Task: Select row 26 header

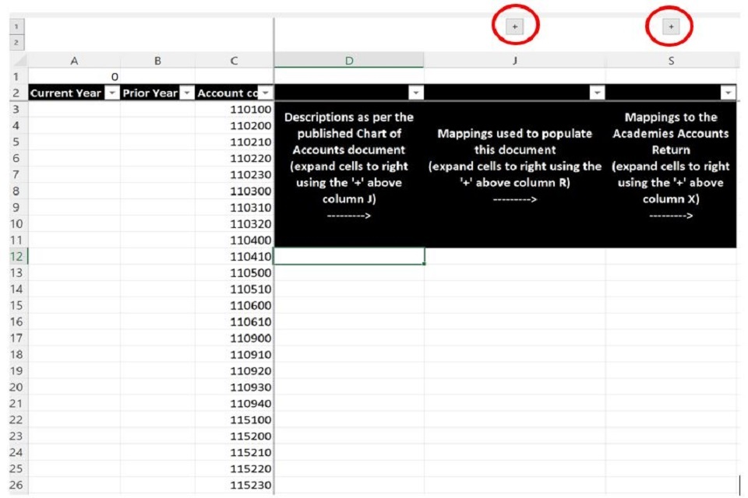Action: pos(14,486)
